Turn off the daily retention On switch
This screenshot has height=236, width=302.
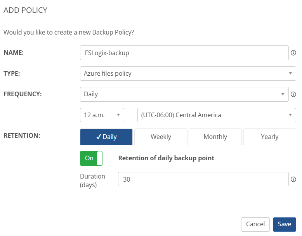[91, 158]
